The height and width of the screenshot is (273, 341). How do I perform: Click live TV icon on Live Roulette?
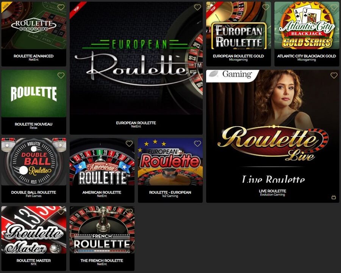pos(334,197)
